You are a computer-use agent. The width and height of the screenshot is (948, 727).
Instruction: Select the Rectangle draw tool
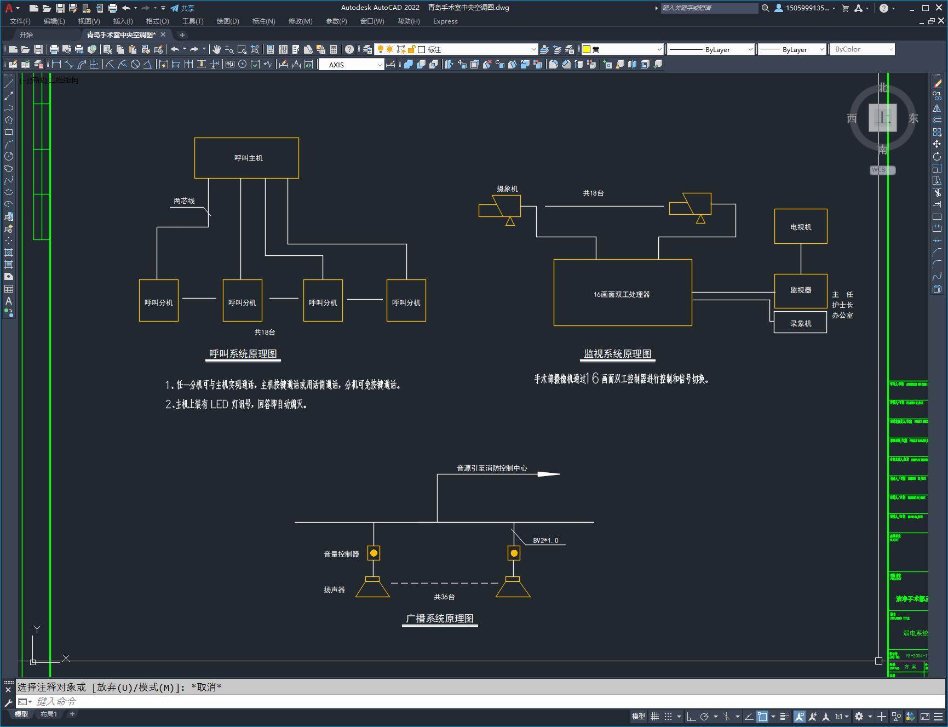tap(9, 132)
